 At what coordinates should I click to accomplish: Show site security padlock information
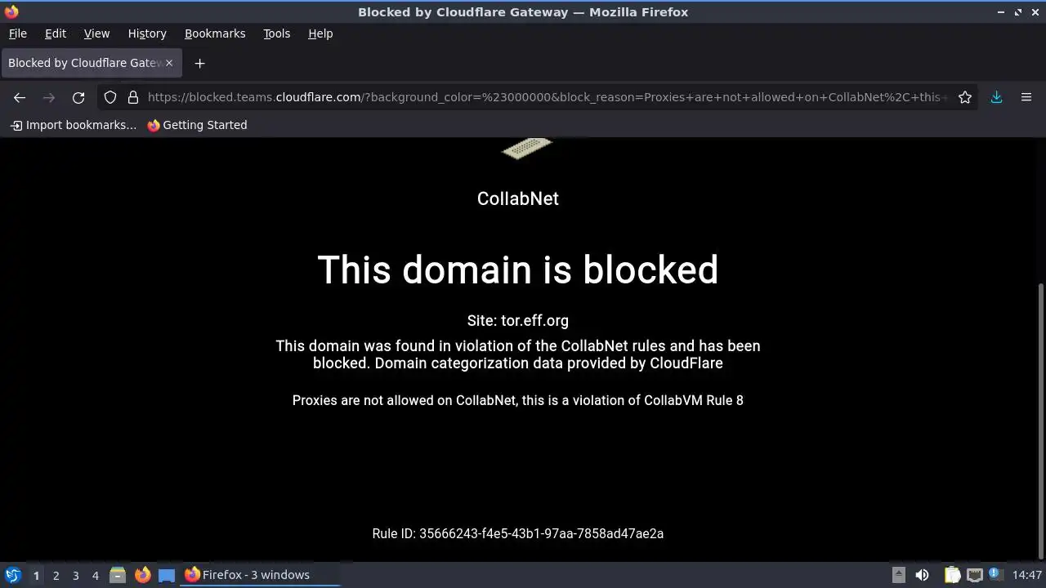click(x=133, y=97)
